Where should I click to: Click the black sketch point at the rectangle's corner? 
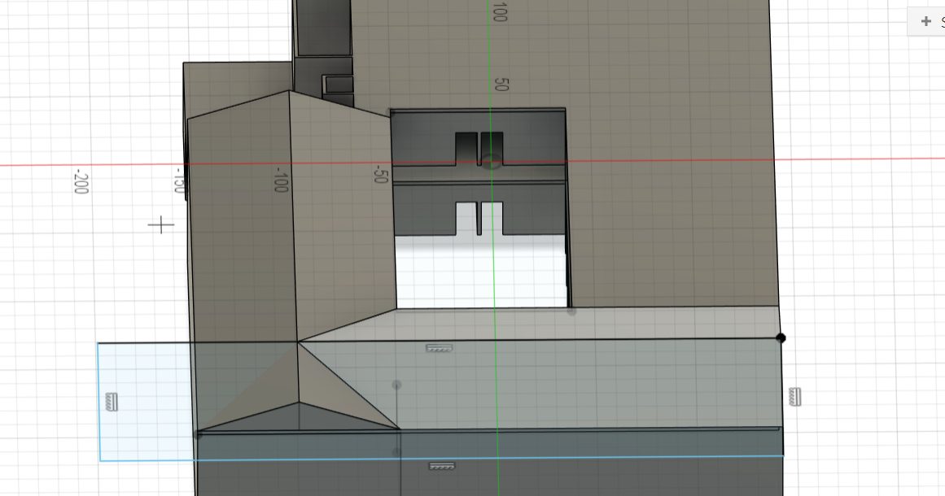point(781,338)
